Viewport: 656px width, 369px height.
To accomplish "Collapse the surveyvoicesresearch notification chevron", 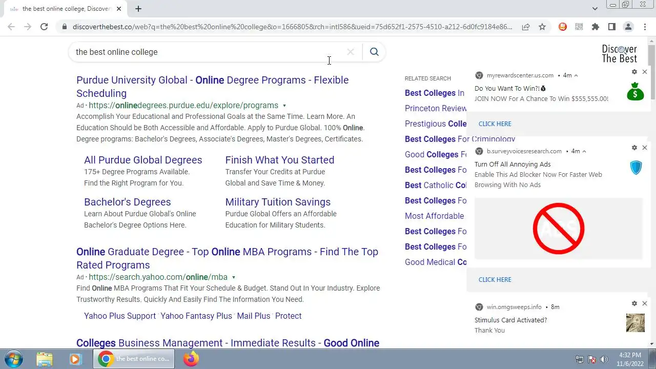I will [584, 151].
